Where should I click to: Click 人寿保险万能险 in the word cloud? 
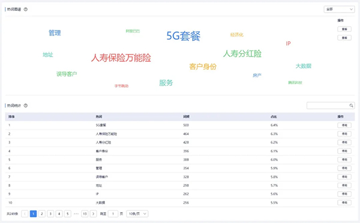[x=121, y=58]
